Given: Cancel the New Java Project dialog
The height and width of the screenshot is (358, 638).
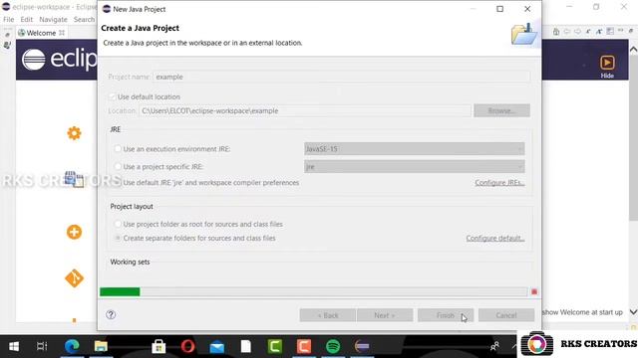Looking at the screenshot, I should click(x=506, y=315).
